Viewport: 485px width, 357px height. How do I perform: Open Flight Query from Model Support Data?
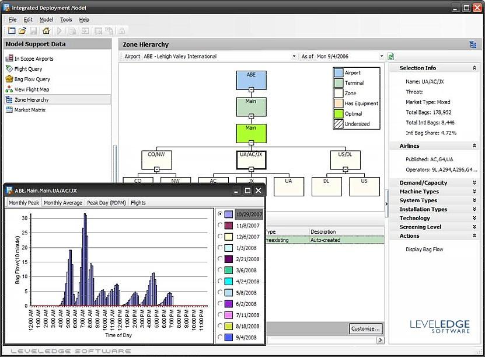pyautogui.click(x=28, y=69)
